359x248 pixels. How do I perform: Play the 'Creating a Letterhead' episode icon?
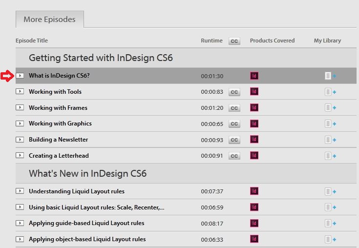point(20,156)
